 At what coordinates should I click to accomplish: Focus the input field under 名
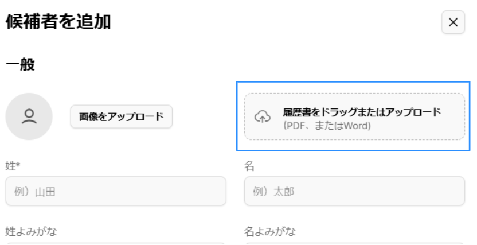coord(354,191)
